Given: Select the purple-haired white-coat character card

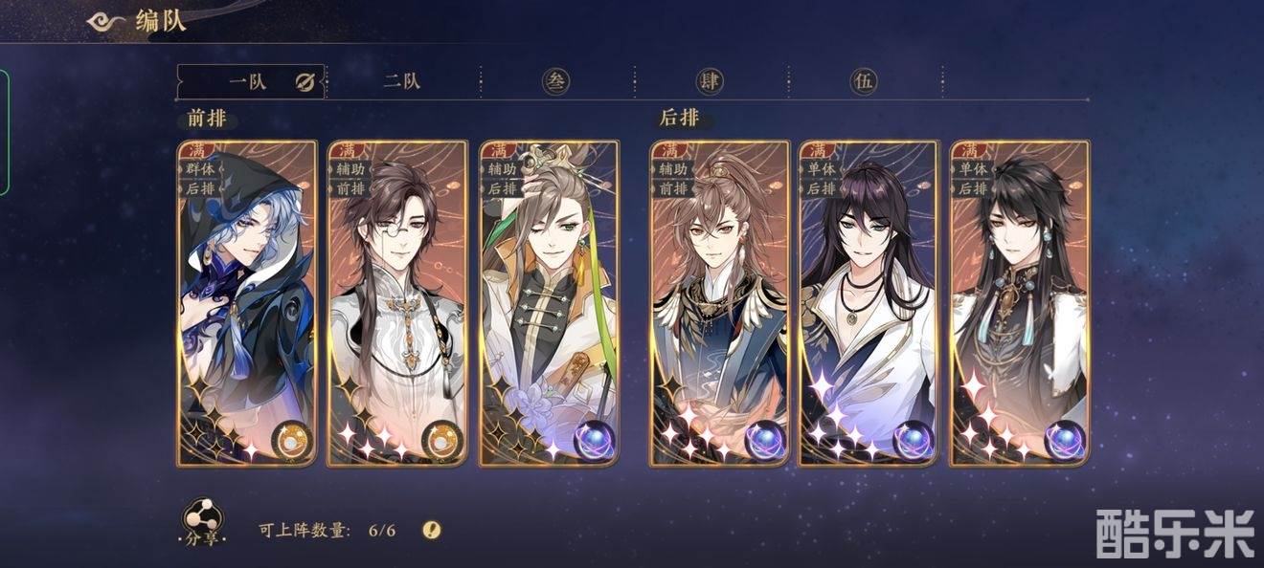Looking at the screenshot, I should coord(869,303).
